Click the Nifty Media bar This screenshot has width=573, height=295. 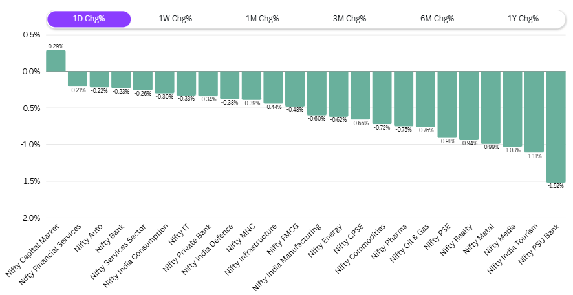(x=512, y=109)
